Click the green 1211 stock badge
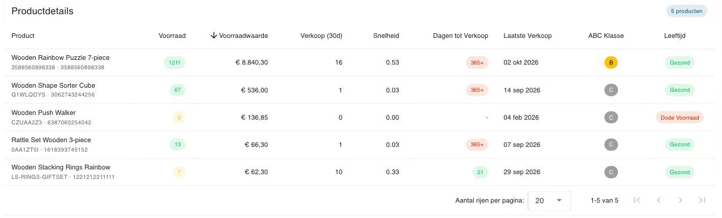 pos(175,62)
